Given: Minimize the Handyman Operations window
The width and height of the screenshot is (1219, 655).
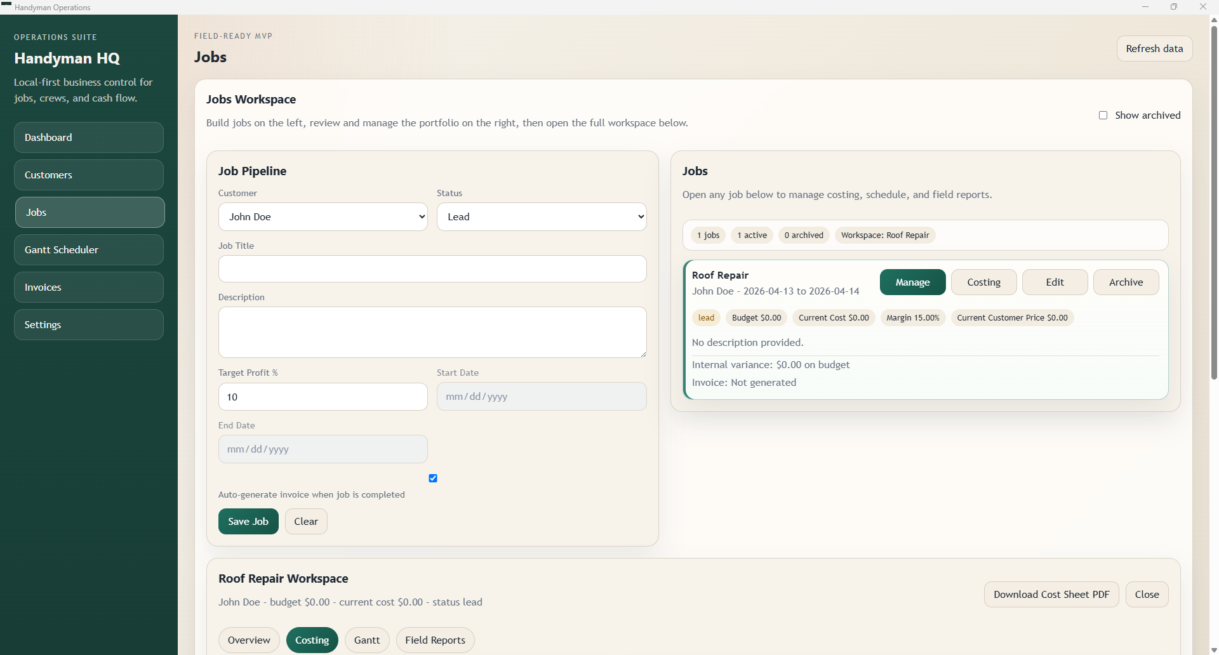Looking at the screenshot, I should [1145, 7].
